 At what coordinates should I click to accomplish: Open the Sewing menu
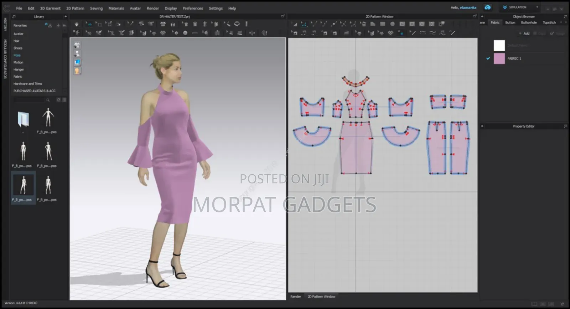coord(96,8)
